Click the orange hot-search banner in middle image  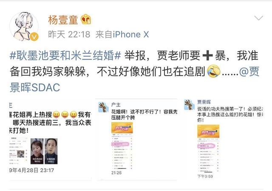click(122, 128)
